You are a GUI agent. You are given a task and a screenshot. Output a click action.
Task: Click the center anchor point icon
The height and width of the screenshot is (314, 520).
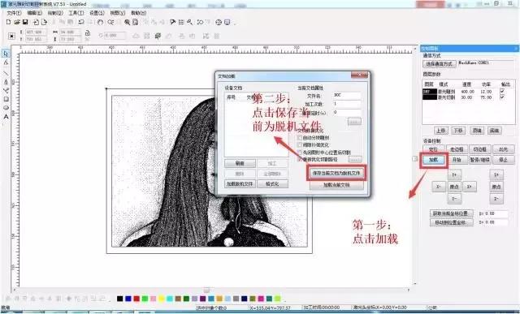pos(11,36)
